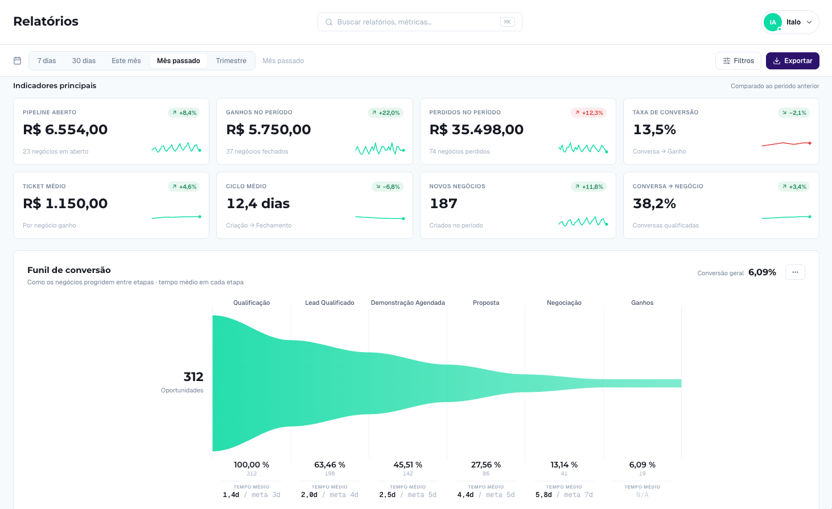Click the Proposta stage label

[x=486, y=303]
